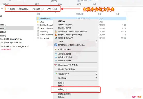Select drive (J:) 20170118_215658 in navigation pane
Viewport: 143px width, 99px height.
14,46
